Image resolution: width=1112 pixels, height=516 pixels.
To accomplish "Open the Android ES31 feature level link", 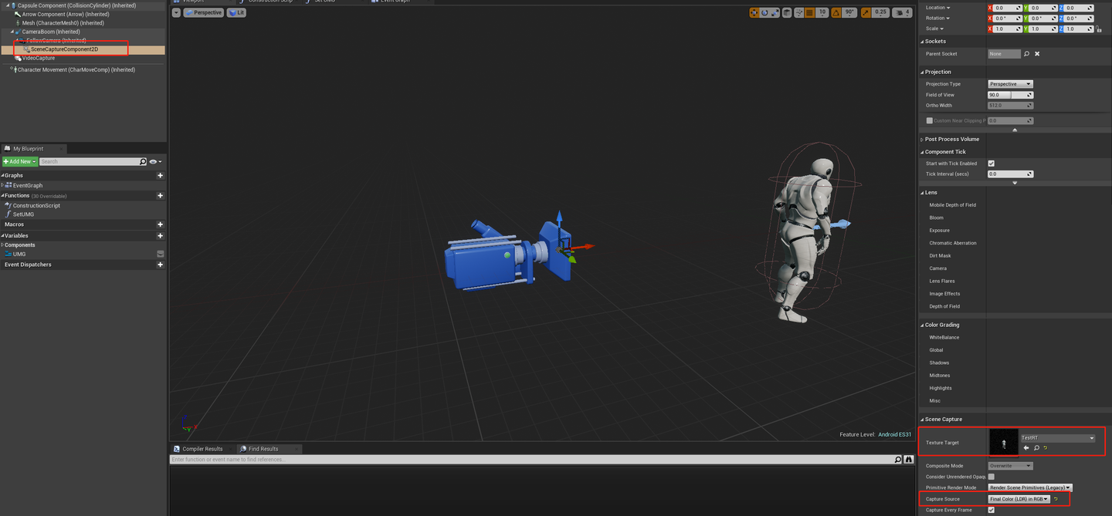I will [x=894, y=433].
